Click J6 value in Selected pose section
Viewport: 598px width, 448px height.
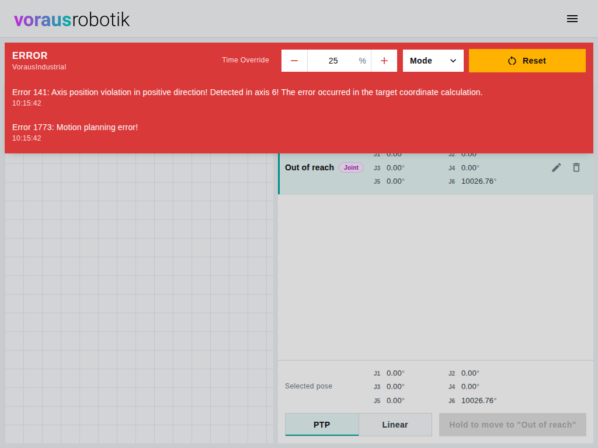(479, 400)
